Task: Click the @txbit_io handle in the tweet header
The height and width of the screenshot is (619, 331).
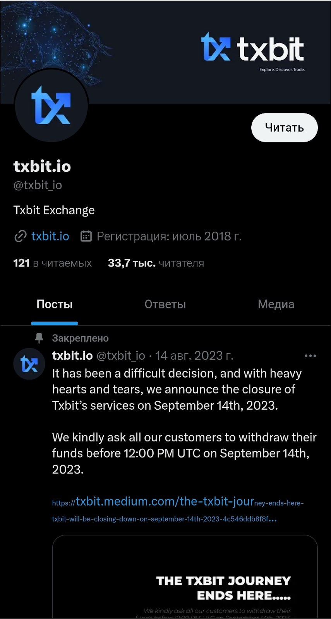Action: pos(121,356)
